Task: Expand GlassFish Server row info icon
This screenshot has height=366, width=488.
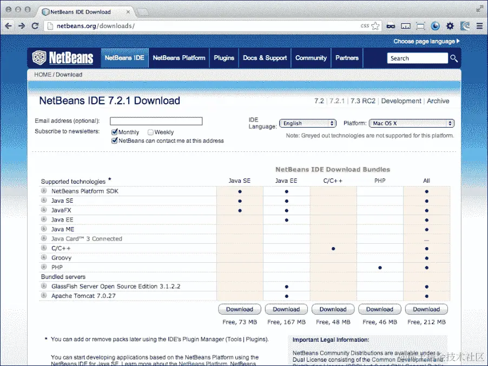Action: (44, 286)
